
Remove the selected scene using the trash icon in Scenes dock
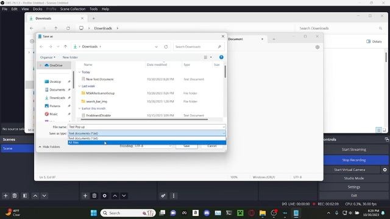(15, 196)
